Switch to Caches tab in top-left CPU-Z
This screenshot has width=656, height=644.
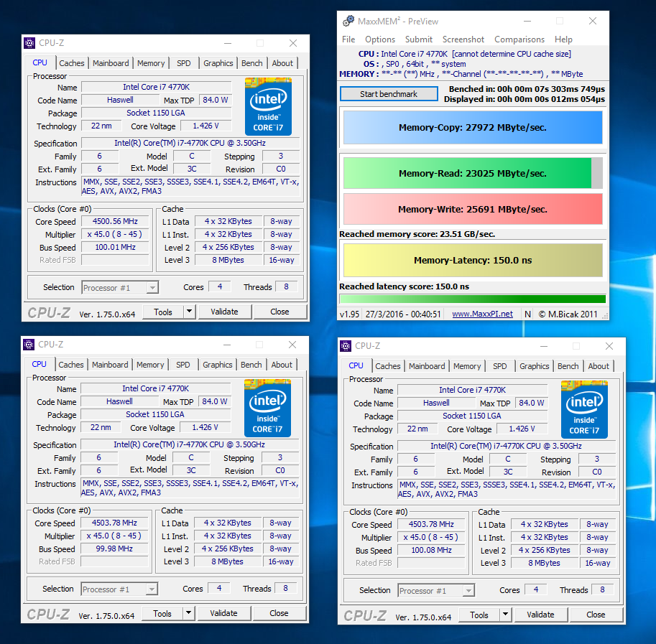click(72, 63)
